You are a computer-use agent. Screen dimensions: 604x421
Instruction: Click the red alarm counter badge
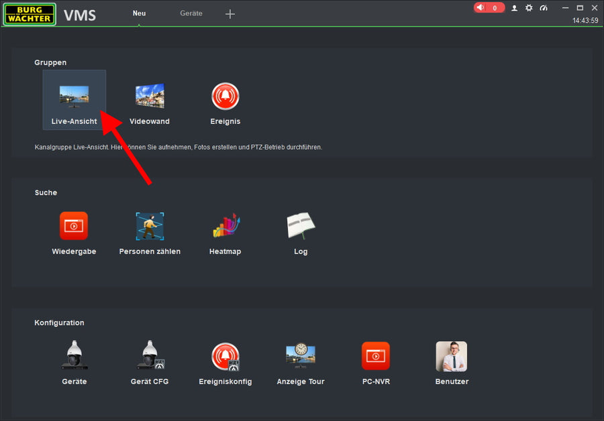(x=489, y=8)
